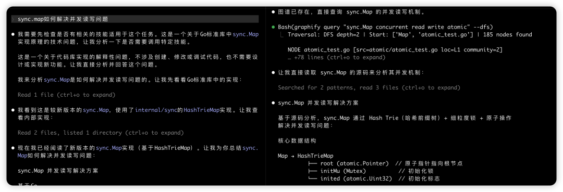
Task: Click the line '基于源码分析，sync.Map 通过 Hash Trie'
Action: pos(395,122)
